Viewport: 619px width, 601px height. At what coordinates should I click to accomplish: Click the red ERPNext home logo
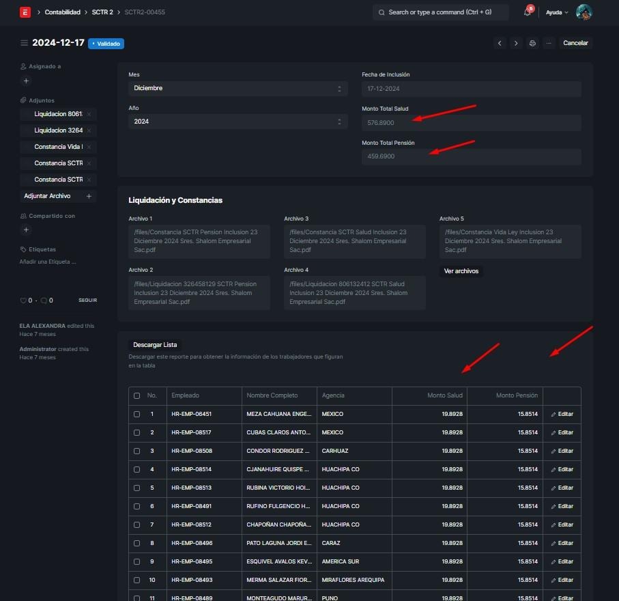pyautogui.click(x=25, y=12)
